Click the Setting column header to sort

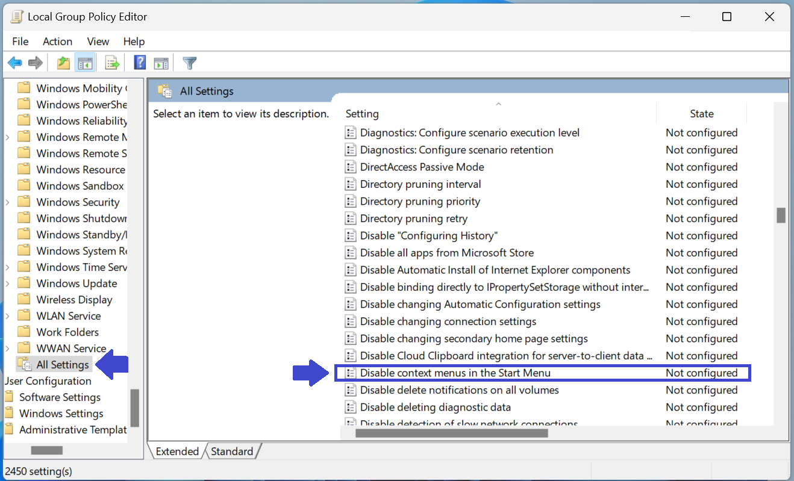[362, 113]
